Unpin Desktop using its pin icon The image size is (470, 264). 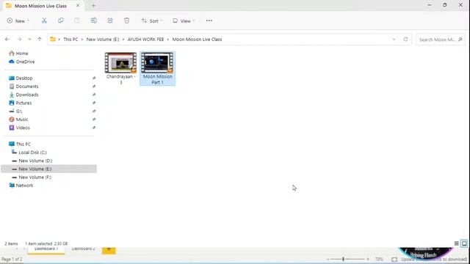tap(94, 78)
